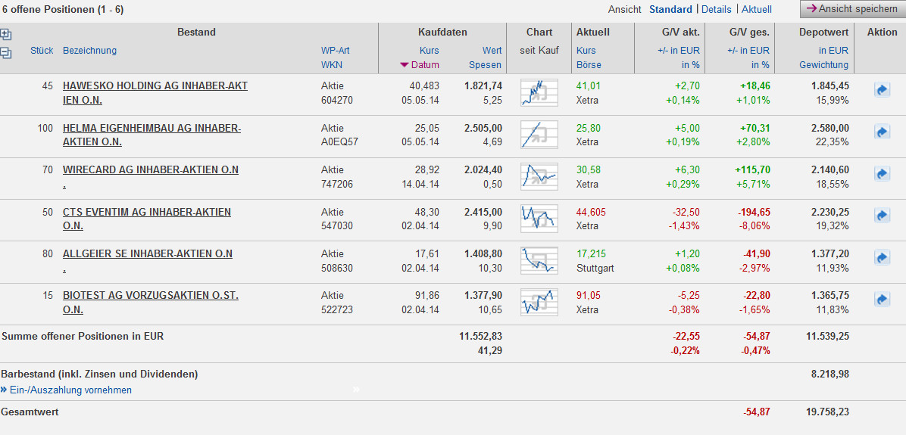Screen dimensions: 906x435
Task: Open the mini chart for HELMA EIGENHEIMBAU
Action: pos(539,135)
